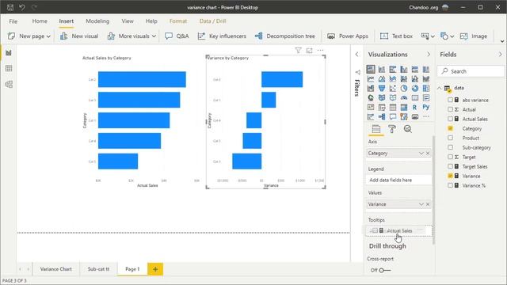Image resolution: width=507 pixels, height=285 pixels.
Task: Switch to the Home ribbon tab
Action: pyautogui.click(x=40, y=21)
